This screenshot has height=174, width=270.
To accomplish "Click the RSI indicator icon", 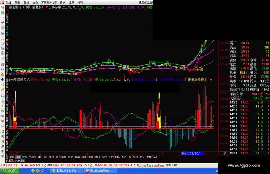I will [2, 69].
